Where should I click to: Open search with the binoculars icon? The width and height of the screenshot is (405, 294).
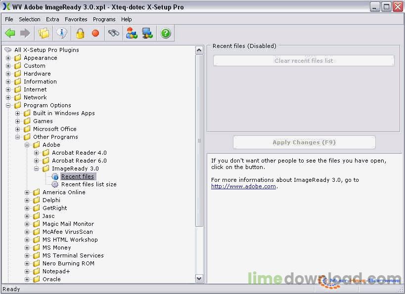click(x=114, y=33)
